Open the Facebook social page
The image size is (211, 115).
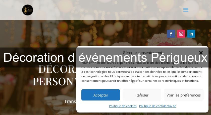pos(171,34)
